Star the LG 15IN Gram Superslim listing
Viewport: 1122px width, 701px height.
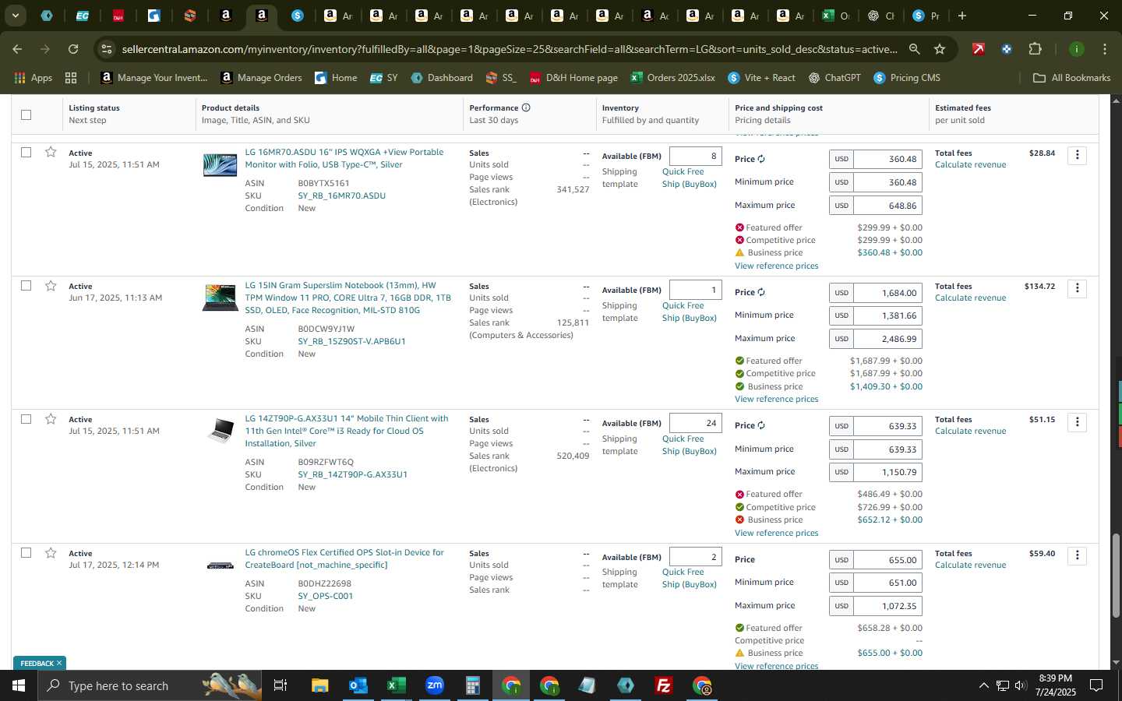point(51,286)
